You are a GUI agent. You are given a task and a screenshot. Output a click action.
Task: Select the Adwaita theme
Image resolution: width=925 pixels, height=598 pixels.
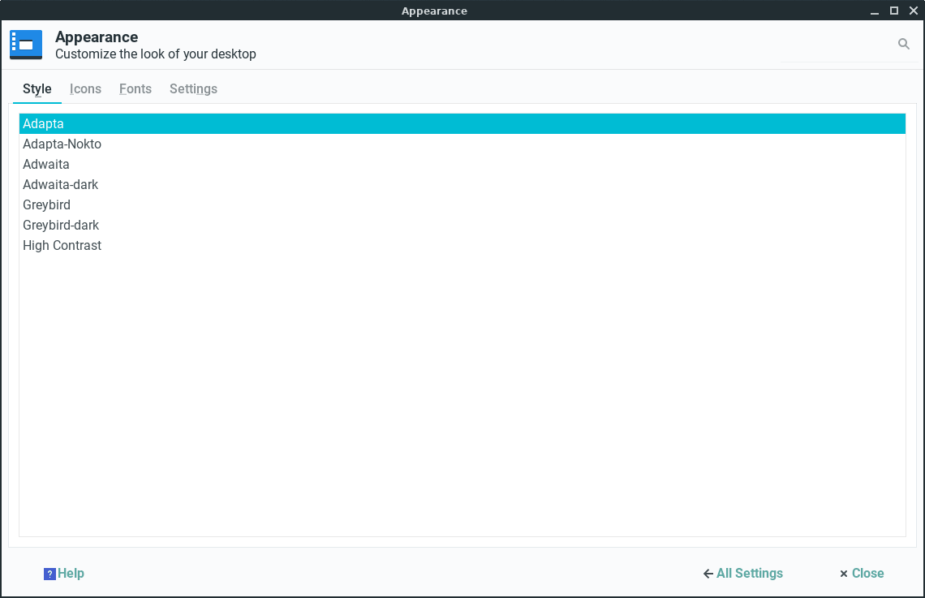coord(46,164)
